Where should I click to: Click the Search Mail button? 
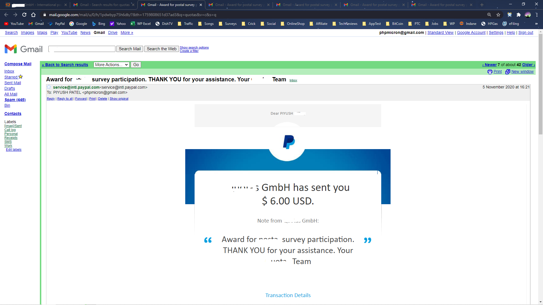point(130,49)
